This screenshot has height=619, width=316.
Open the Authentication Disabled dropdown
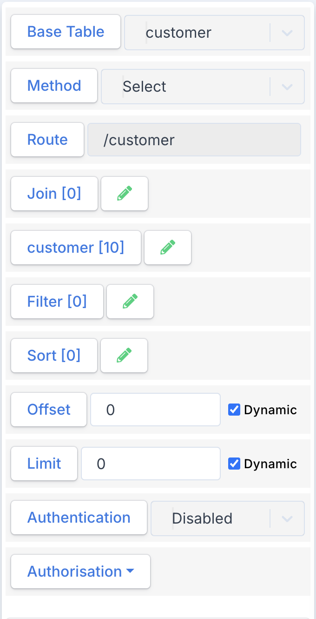pos(227,518)
